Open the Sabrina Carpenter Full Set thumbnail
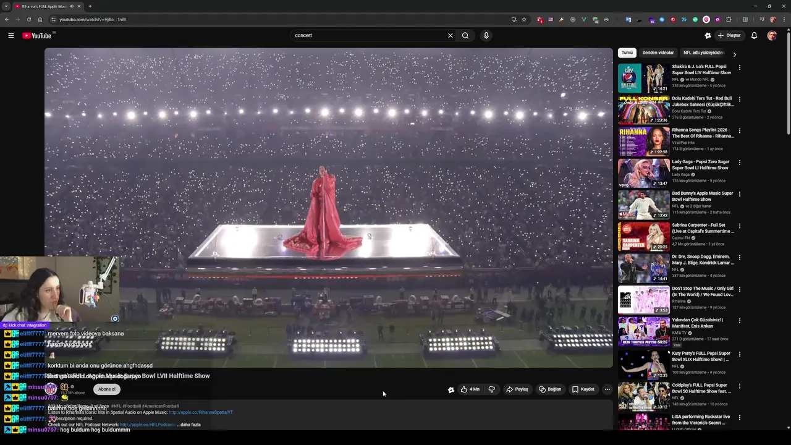Image resolution: width=791 pixels, height=445 pixels. pos(643,237)
